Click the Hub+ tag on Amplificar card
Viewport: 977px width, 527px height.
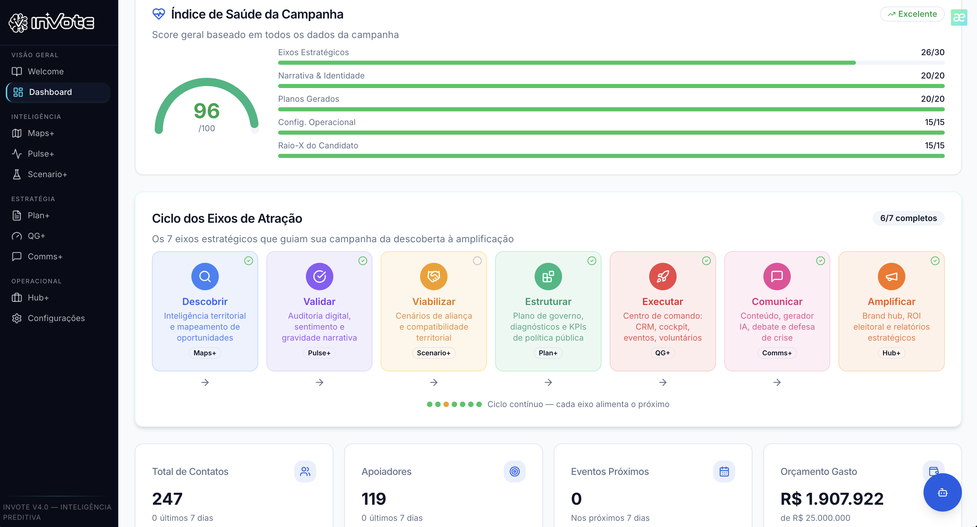coord(891,353)
